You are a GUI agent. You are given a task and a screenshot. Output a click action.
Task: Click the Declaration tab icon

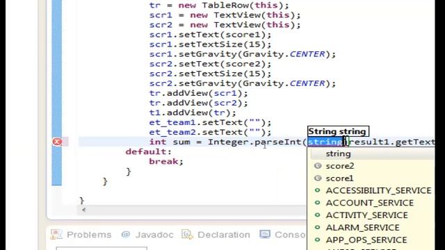[x=187, y=235]
